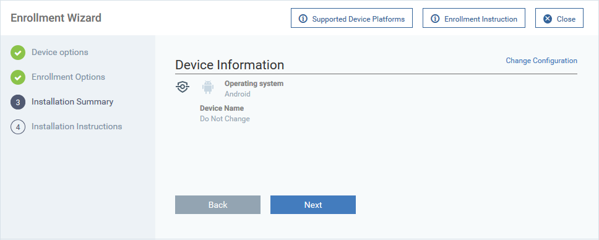The height and width of the screenshot is (240, 599).
Task: Click the Enrollment Wizard title
Action: pos(56,18)
